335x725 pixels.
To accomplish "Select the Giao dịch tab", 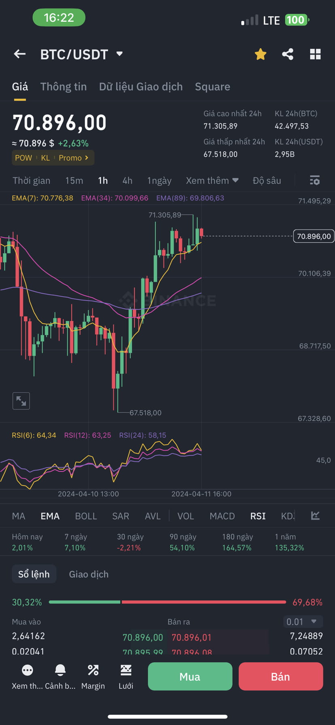I will tap(88, 574).
